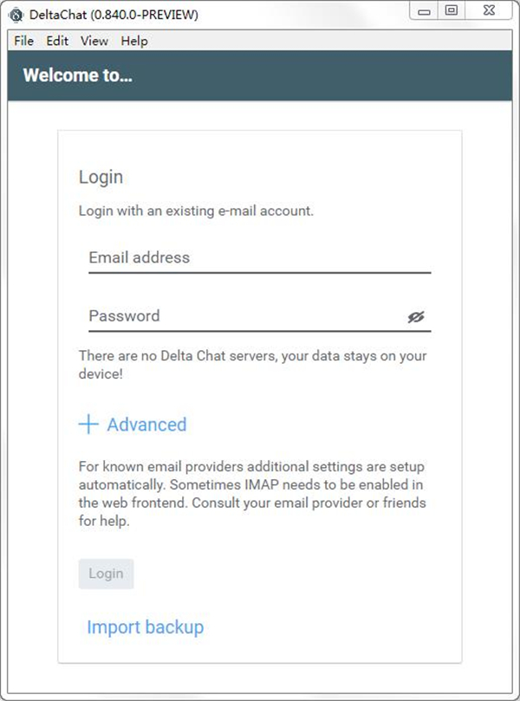Click the plus icon beside Advanced
This screenshot has height=701, width=520.
pos(88,425)
